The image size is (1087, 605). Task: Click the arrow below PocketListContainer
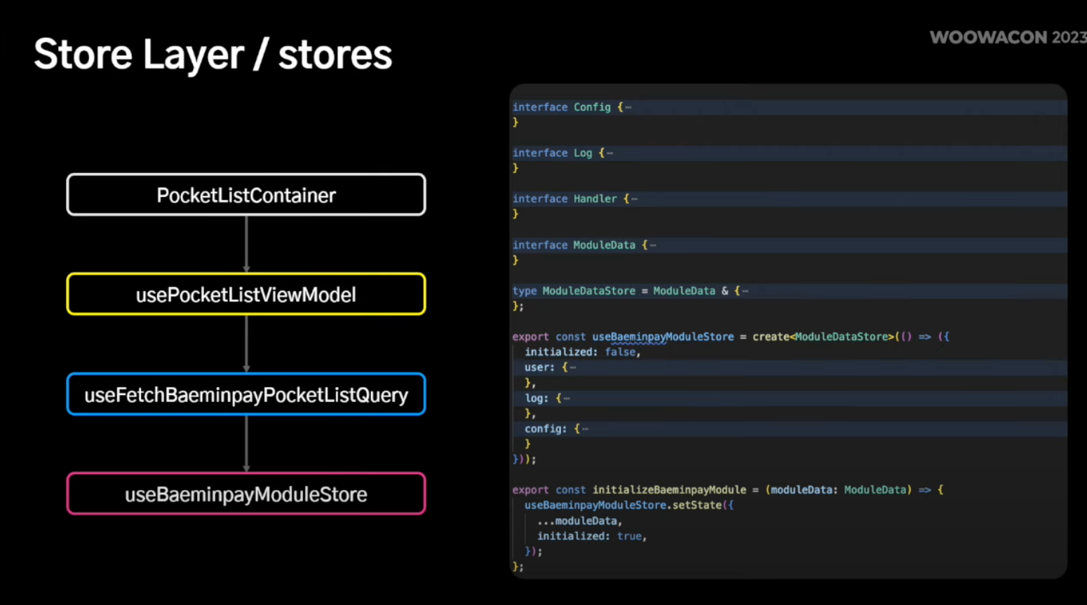(x=246, y=244)
